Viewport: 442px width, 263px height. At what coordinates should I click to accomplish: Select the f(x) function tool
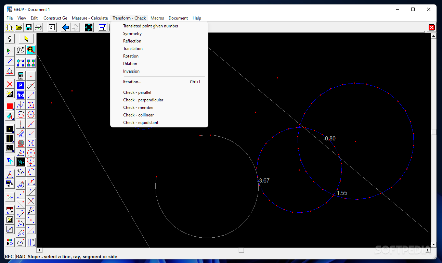pyautogui.click(x=21, y=95)
